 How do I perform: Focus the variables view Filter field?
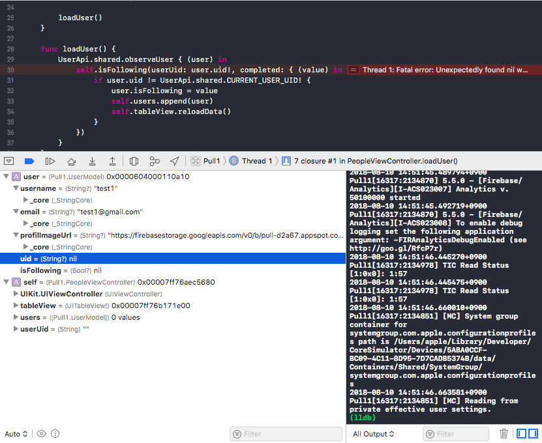pos(286,434)
